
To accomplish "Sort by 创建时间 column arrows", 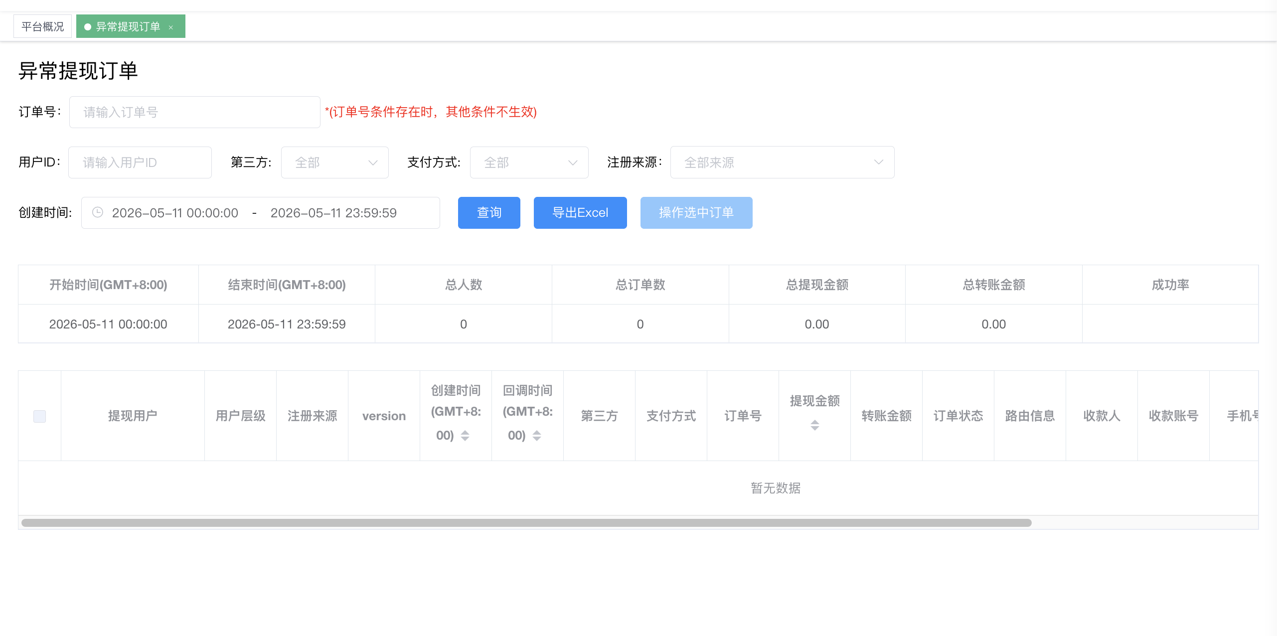I will tap(465, 436).
